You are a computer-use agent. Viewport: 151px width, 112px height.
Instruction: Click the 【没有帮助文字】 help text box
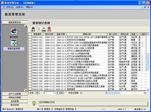click(x=93, y=103)
